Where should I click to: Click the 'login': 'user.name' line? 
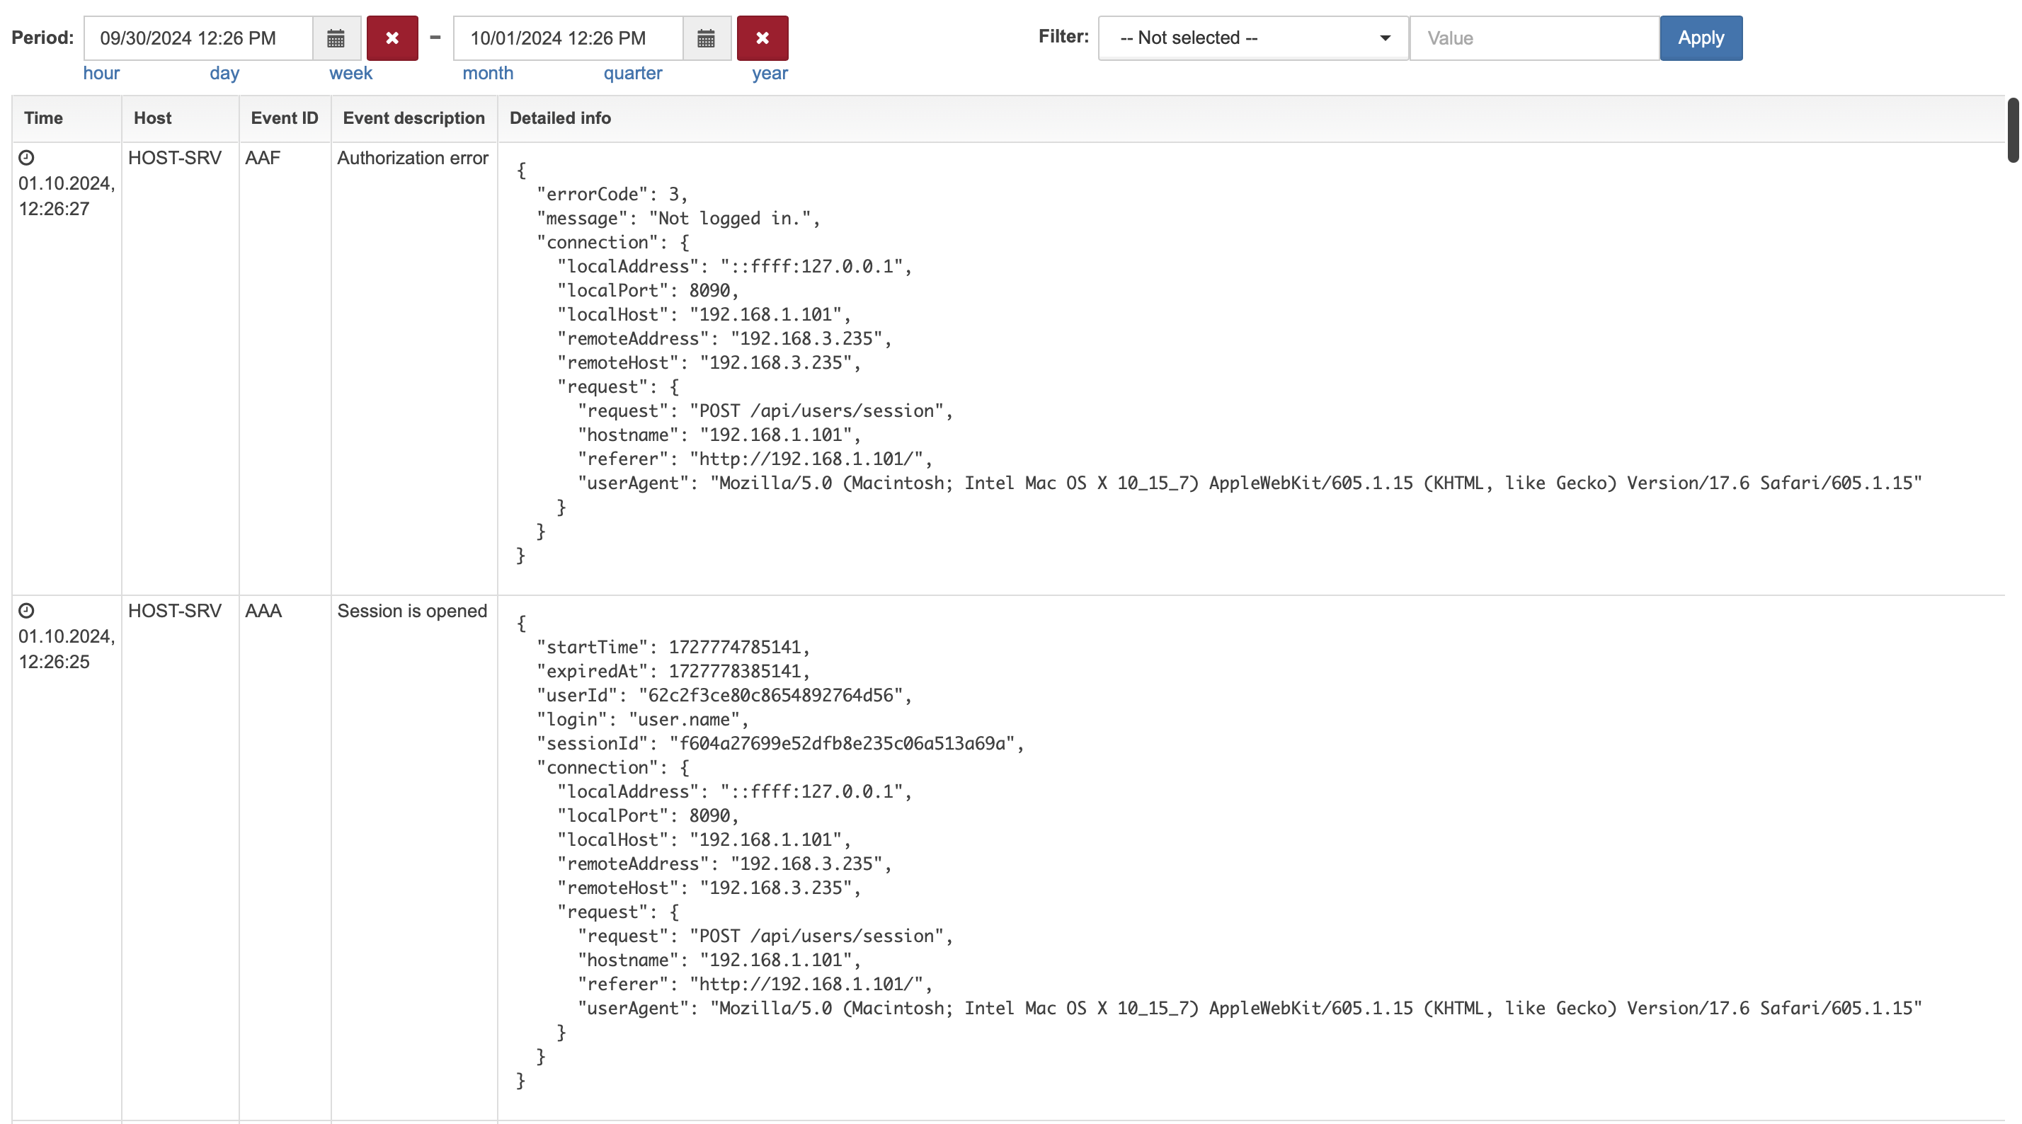pyautogui.click(x=642, y=719)
